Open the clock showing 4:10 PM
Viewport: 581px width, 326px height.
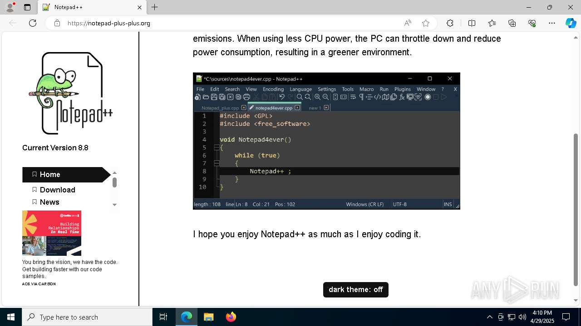pos(542,317)
